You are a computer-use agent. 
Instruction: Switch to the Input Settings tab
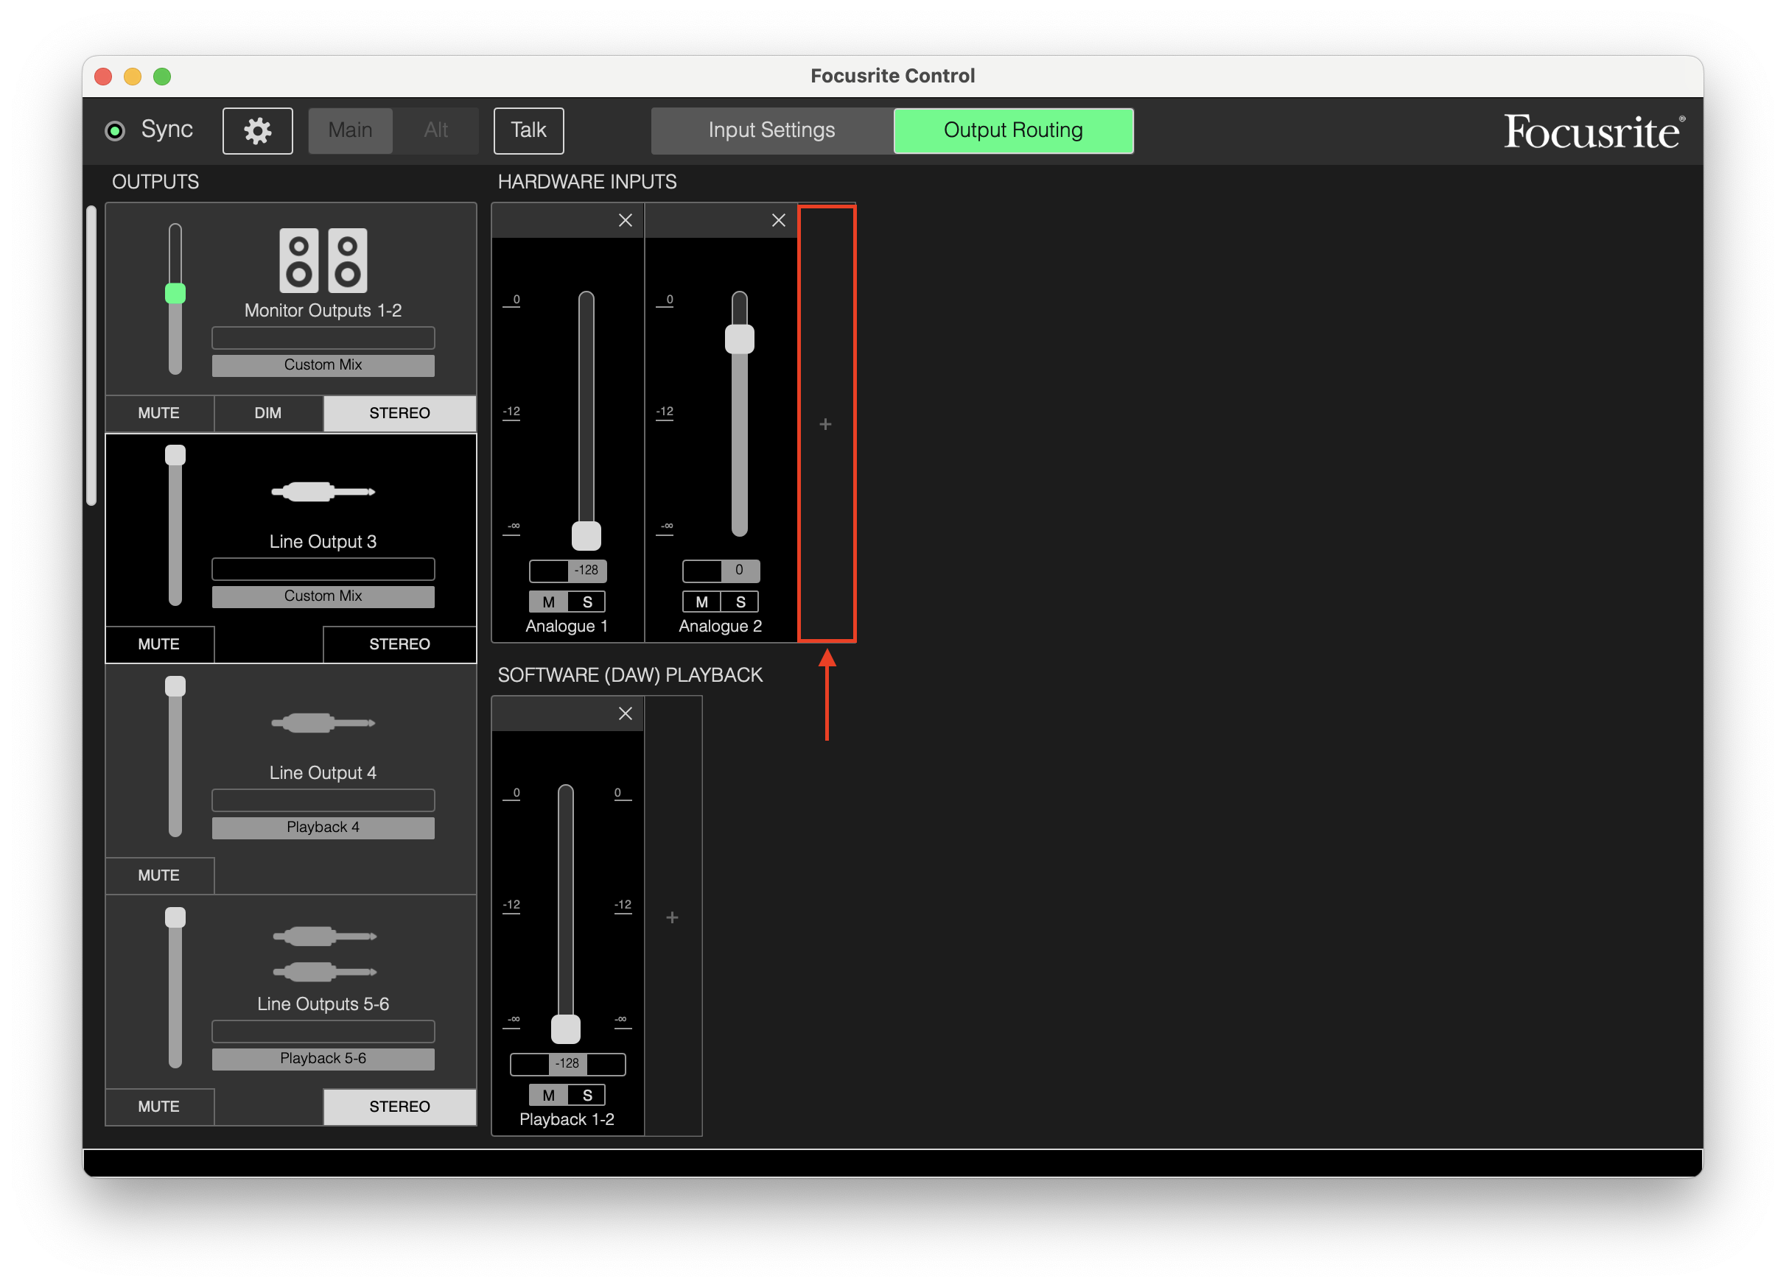pos(771,130)
